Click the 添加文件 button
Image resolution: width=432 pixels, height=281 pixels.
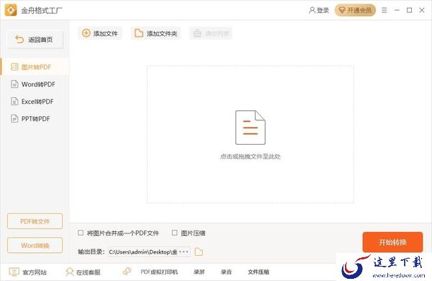pos(100,33)
